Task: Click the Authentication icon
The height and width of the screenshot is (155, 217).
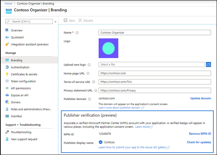Action: pos(7,67)
